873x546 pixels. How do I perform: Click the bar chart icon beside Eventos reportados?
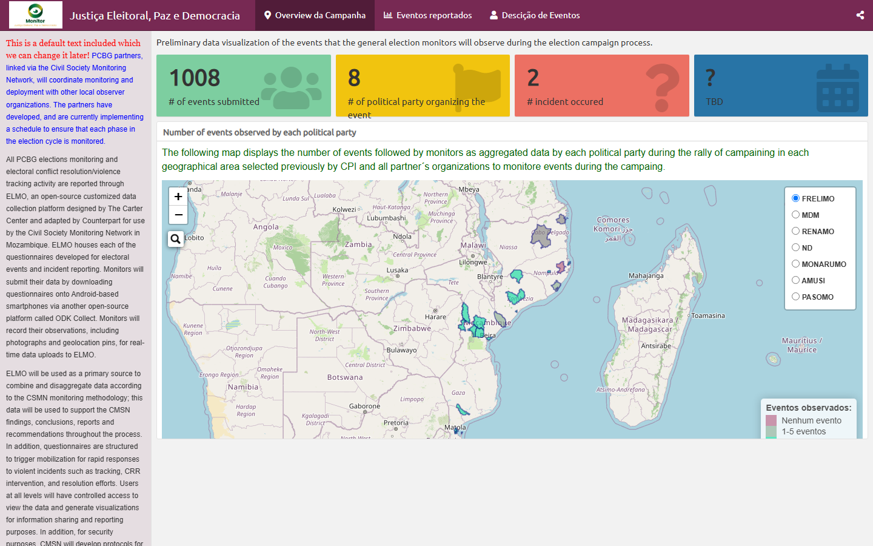[388, 15]
